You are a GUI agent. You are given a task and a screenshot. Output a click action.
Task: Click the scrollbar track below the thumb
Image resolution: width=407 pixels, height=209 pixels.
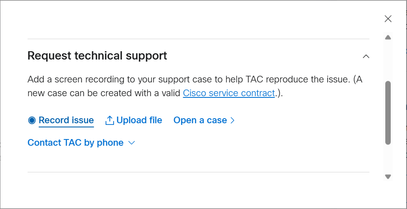388,159
